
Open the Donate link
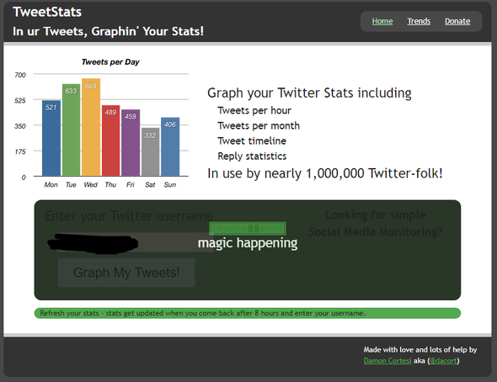click(457, 21)
